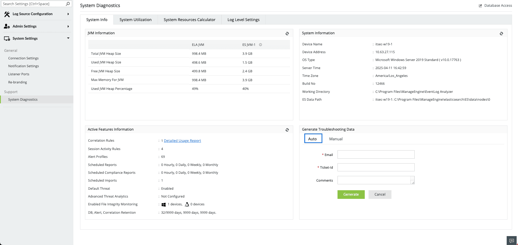Expand the Log Source Configuration menu

click(68, 14)
